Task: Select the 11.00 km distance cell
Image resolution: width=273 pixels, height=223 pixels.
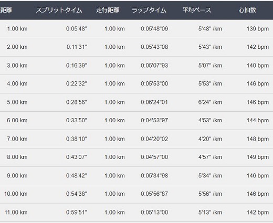Action: point(16,213)
